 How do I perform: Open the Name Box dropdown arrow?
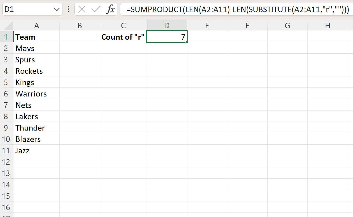(x=56, y=9)
